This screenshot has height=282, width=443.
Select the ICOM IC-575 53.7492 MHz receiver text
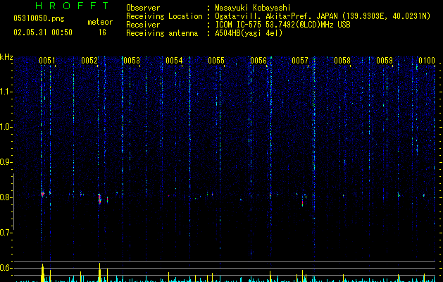[x=283, y=25]
